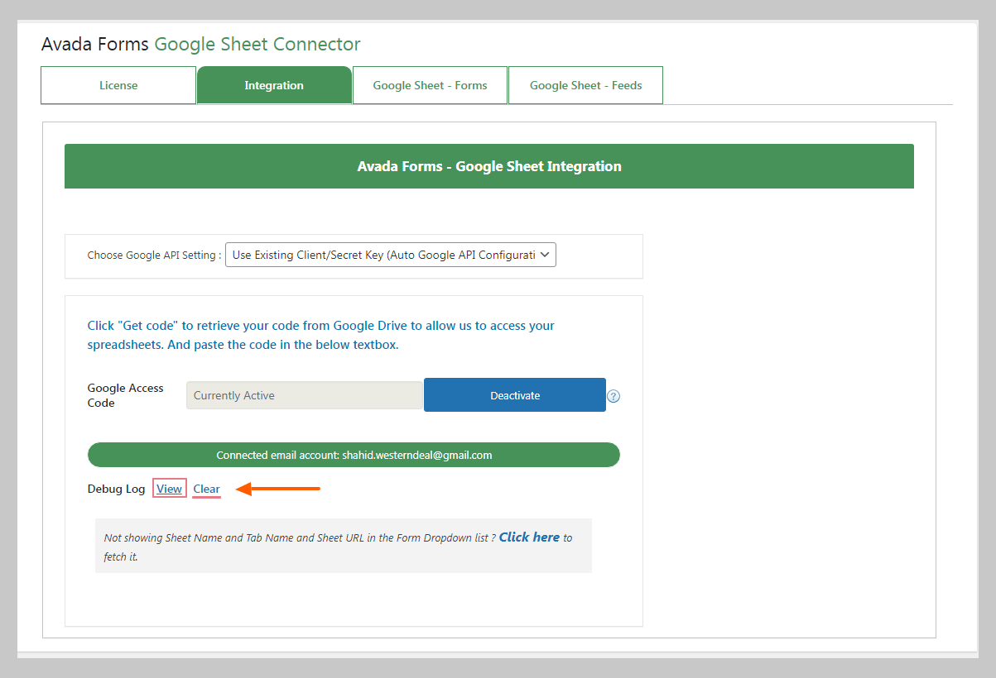Click the 'Google Access Code' label
The height and width of the screenshot is (678, 996).
(126, 395)
